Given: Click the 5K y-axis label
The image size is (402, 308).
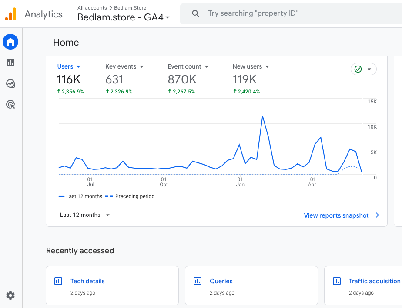Looking at the screenshot, I should pyautogui.click(x=374, y=152).
